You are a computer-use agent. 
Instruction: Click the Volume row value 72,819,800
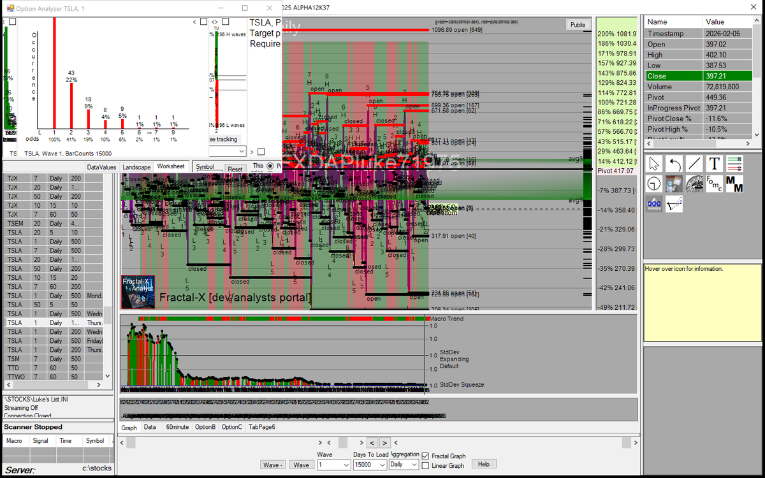[727, 87]
